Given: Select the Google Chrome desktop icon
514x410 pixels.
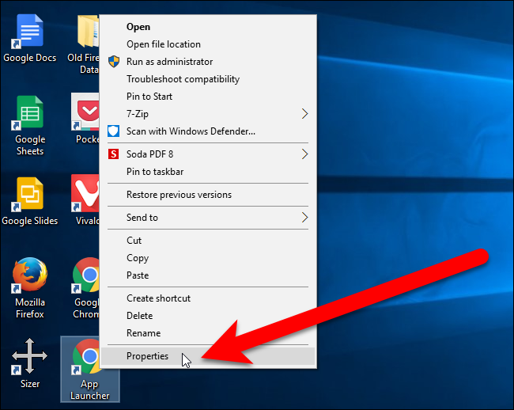Looking at the screenshot, I should pos(85,275).
